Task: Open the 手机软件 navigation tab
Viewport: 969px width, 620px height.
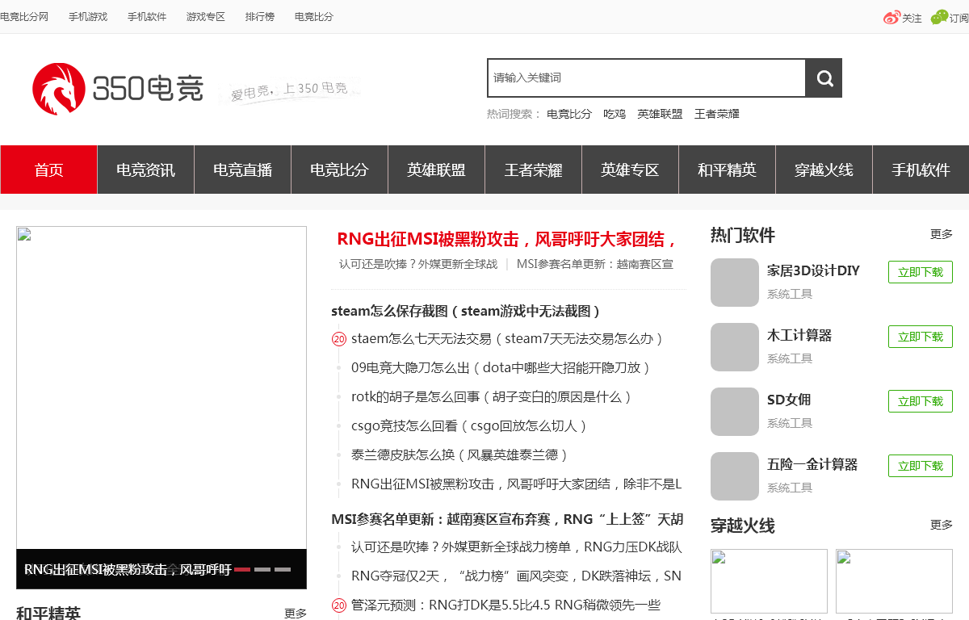Action: tap(921, 170)
